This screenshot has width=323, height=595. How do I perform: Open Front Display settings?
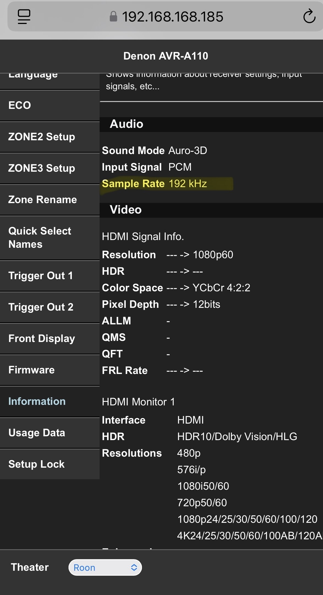50,338
